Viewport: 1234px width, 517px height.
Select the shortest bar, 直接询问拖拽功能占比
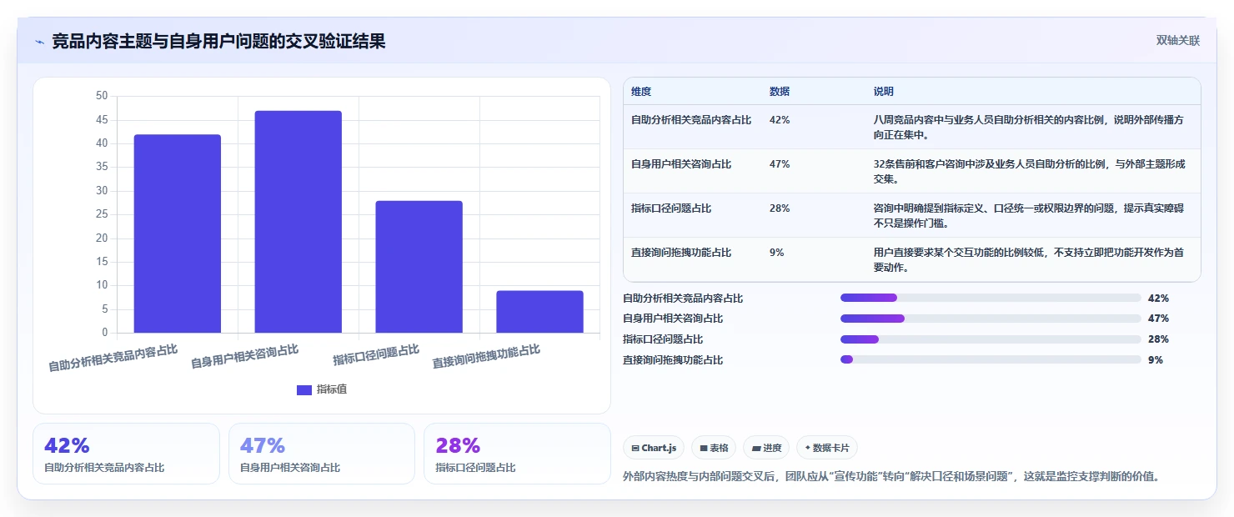coord(539,312)
